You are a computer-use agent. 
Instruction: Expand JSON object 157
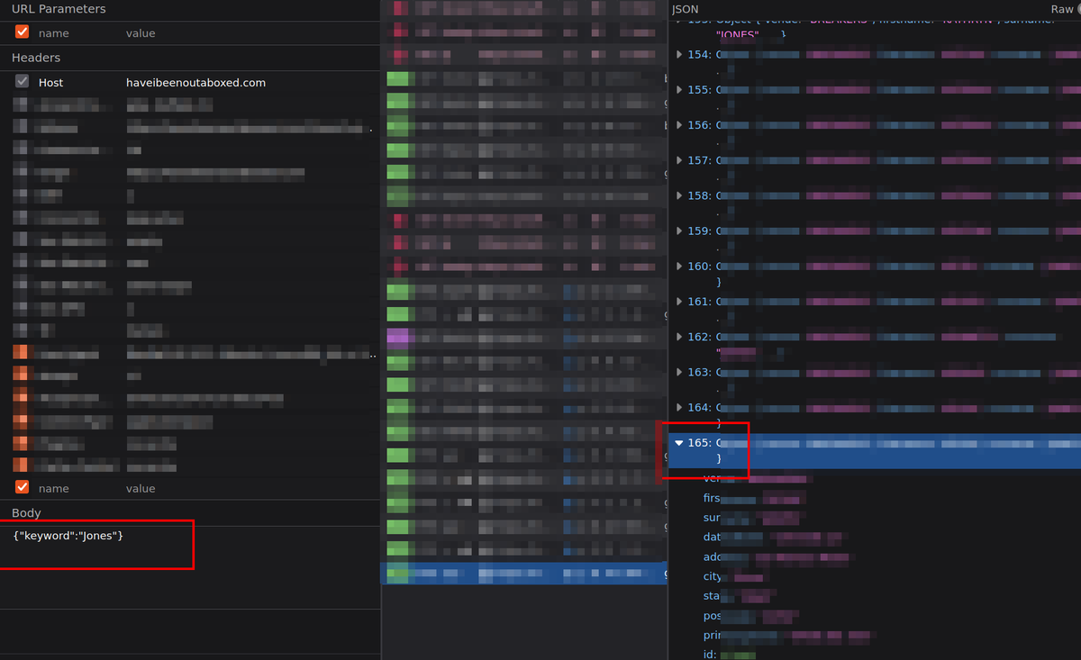679,160
